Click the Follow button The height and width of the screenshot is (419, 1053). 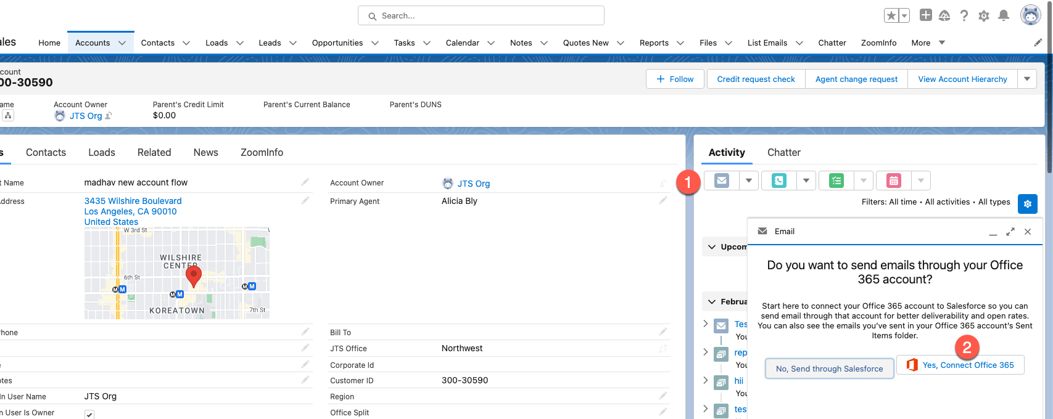675,79
